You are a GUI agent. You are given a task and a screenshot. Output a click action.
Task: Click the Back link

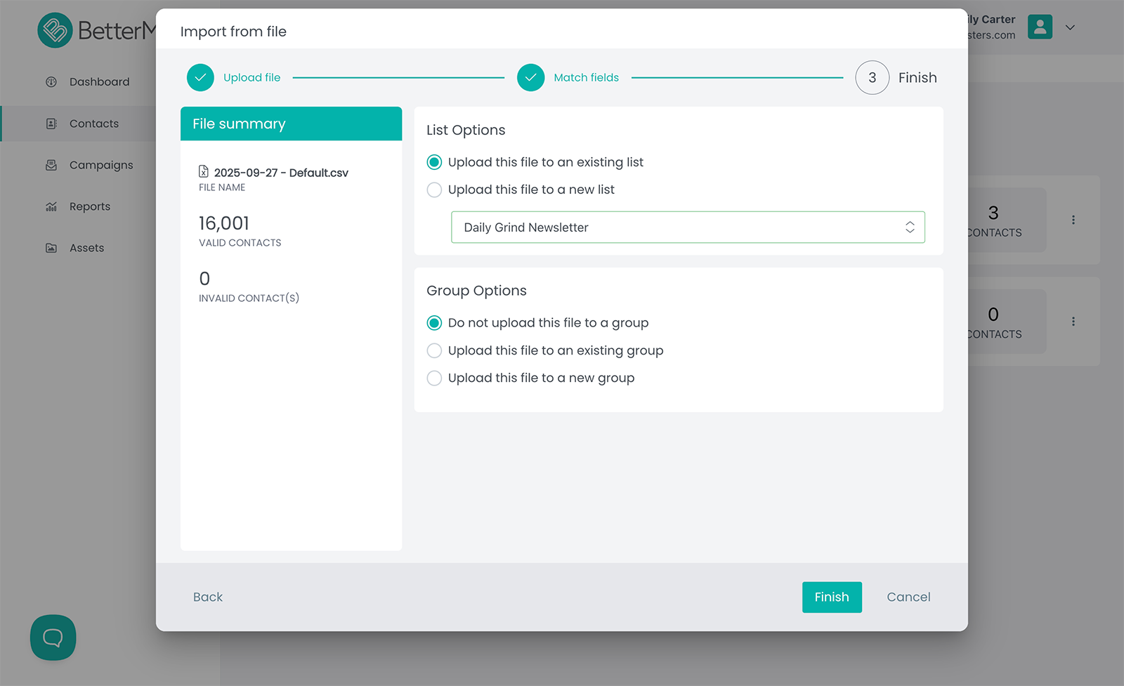208,598
